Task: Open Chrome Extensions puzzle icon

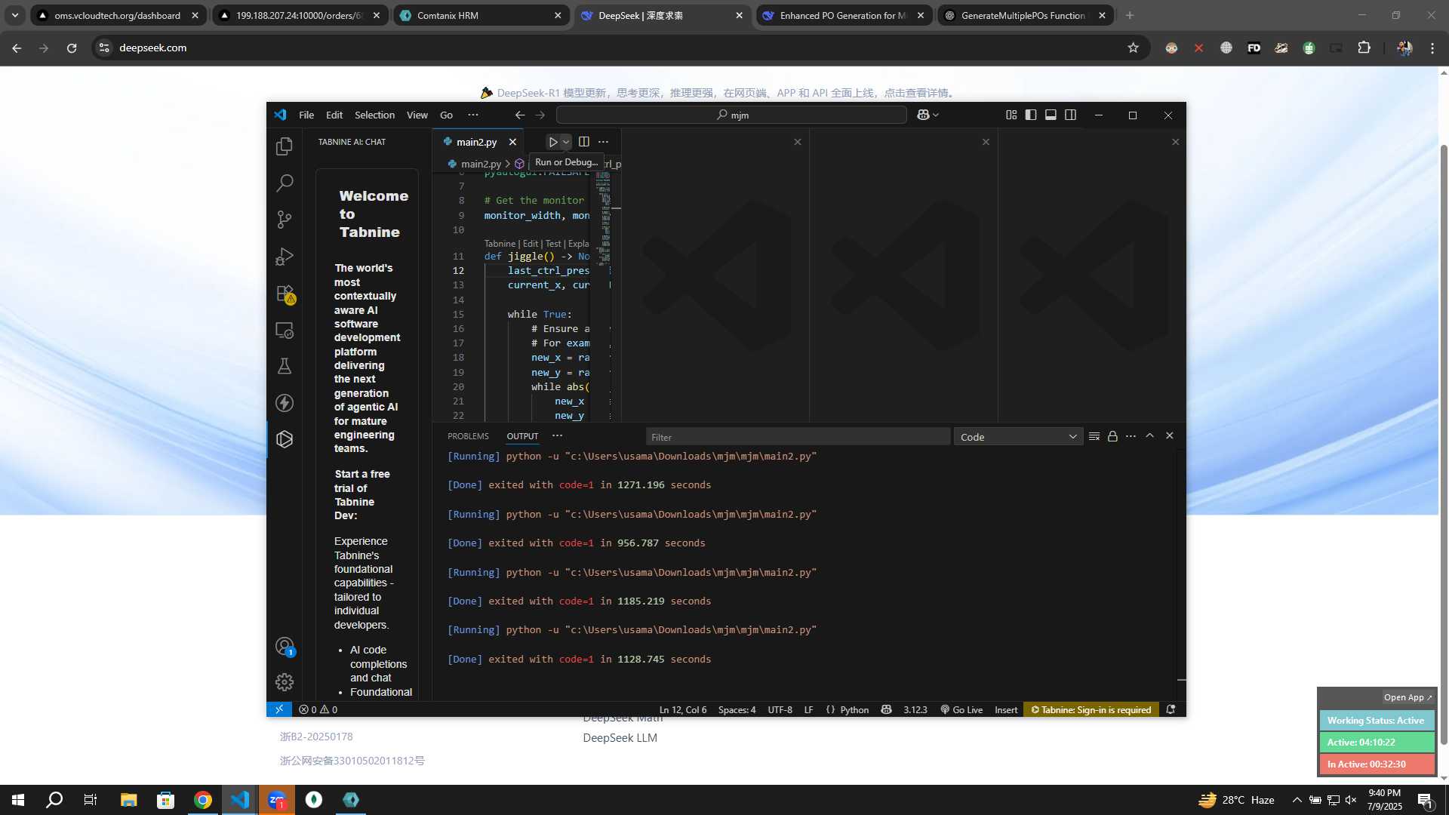Action: 1364,48
